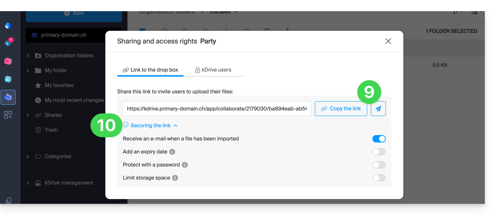Switch to the kDrive users tab
Image resolution: width=496 pixels, height=215 pixels.
tap(213, 70)
